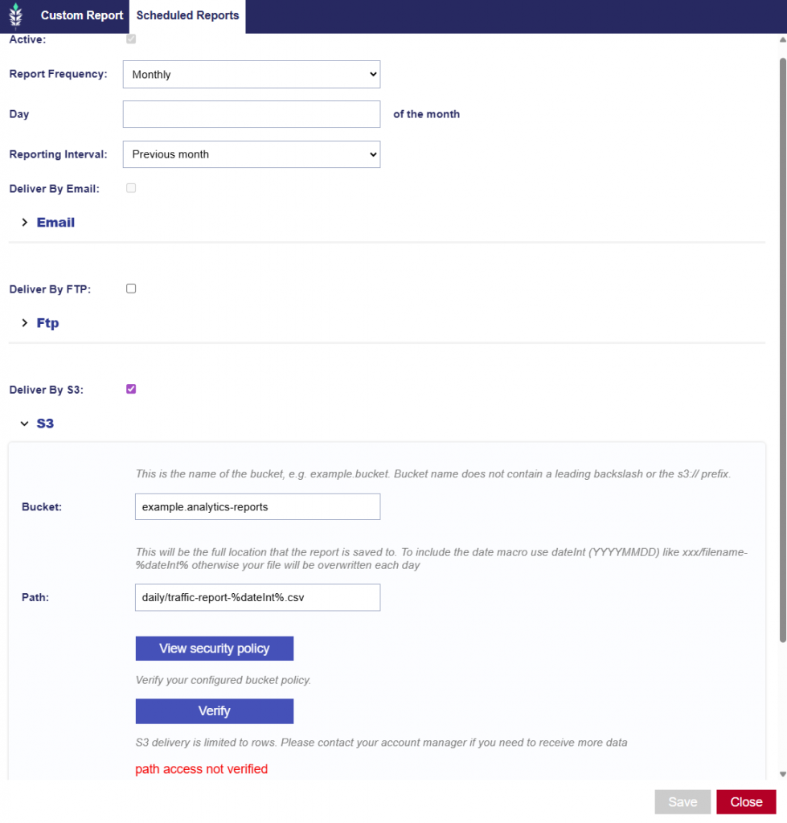Image resolution: width=787 pixels, height=823 pixels.
Task: Click the vertical scrollbar down arrow
Action: coord(782,774)
